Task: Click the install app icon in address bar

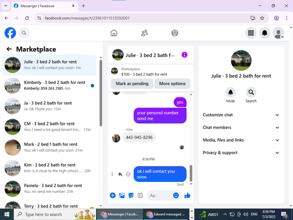Action: click(x=253, y=18)
